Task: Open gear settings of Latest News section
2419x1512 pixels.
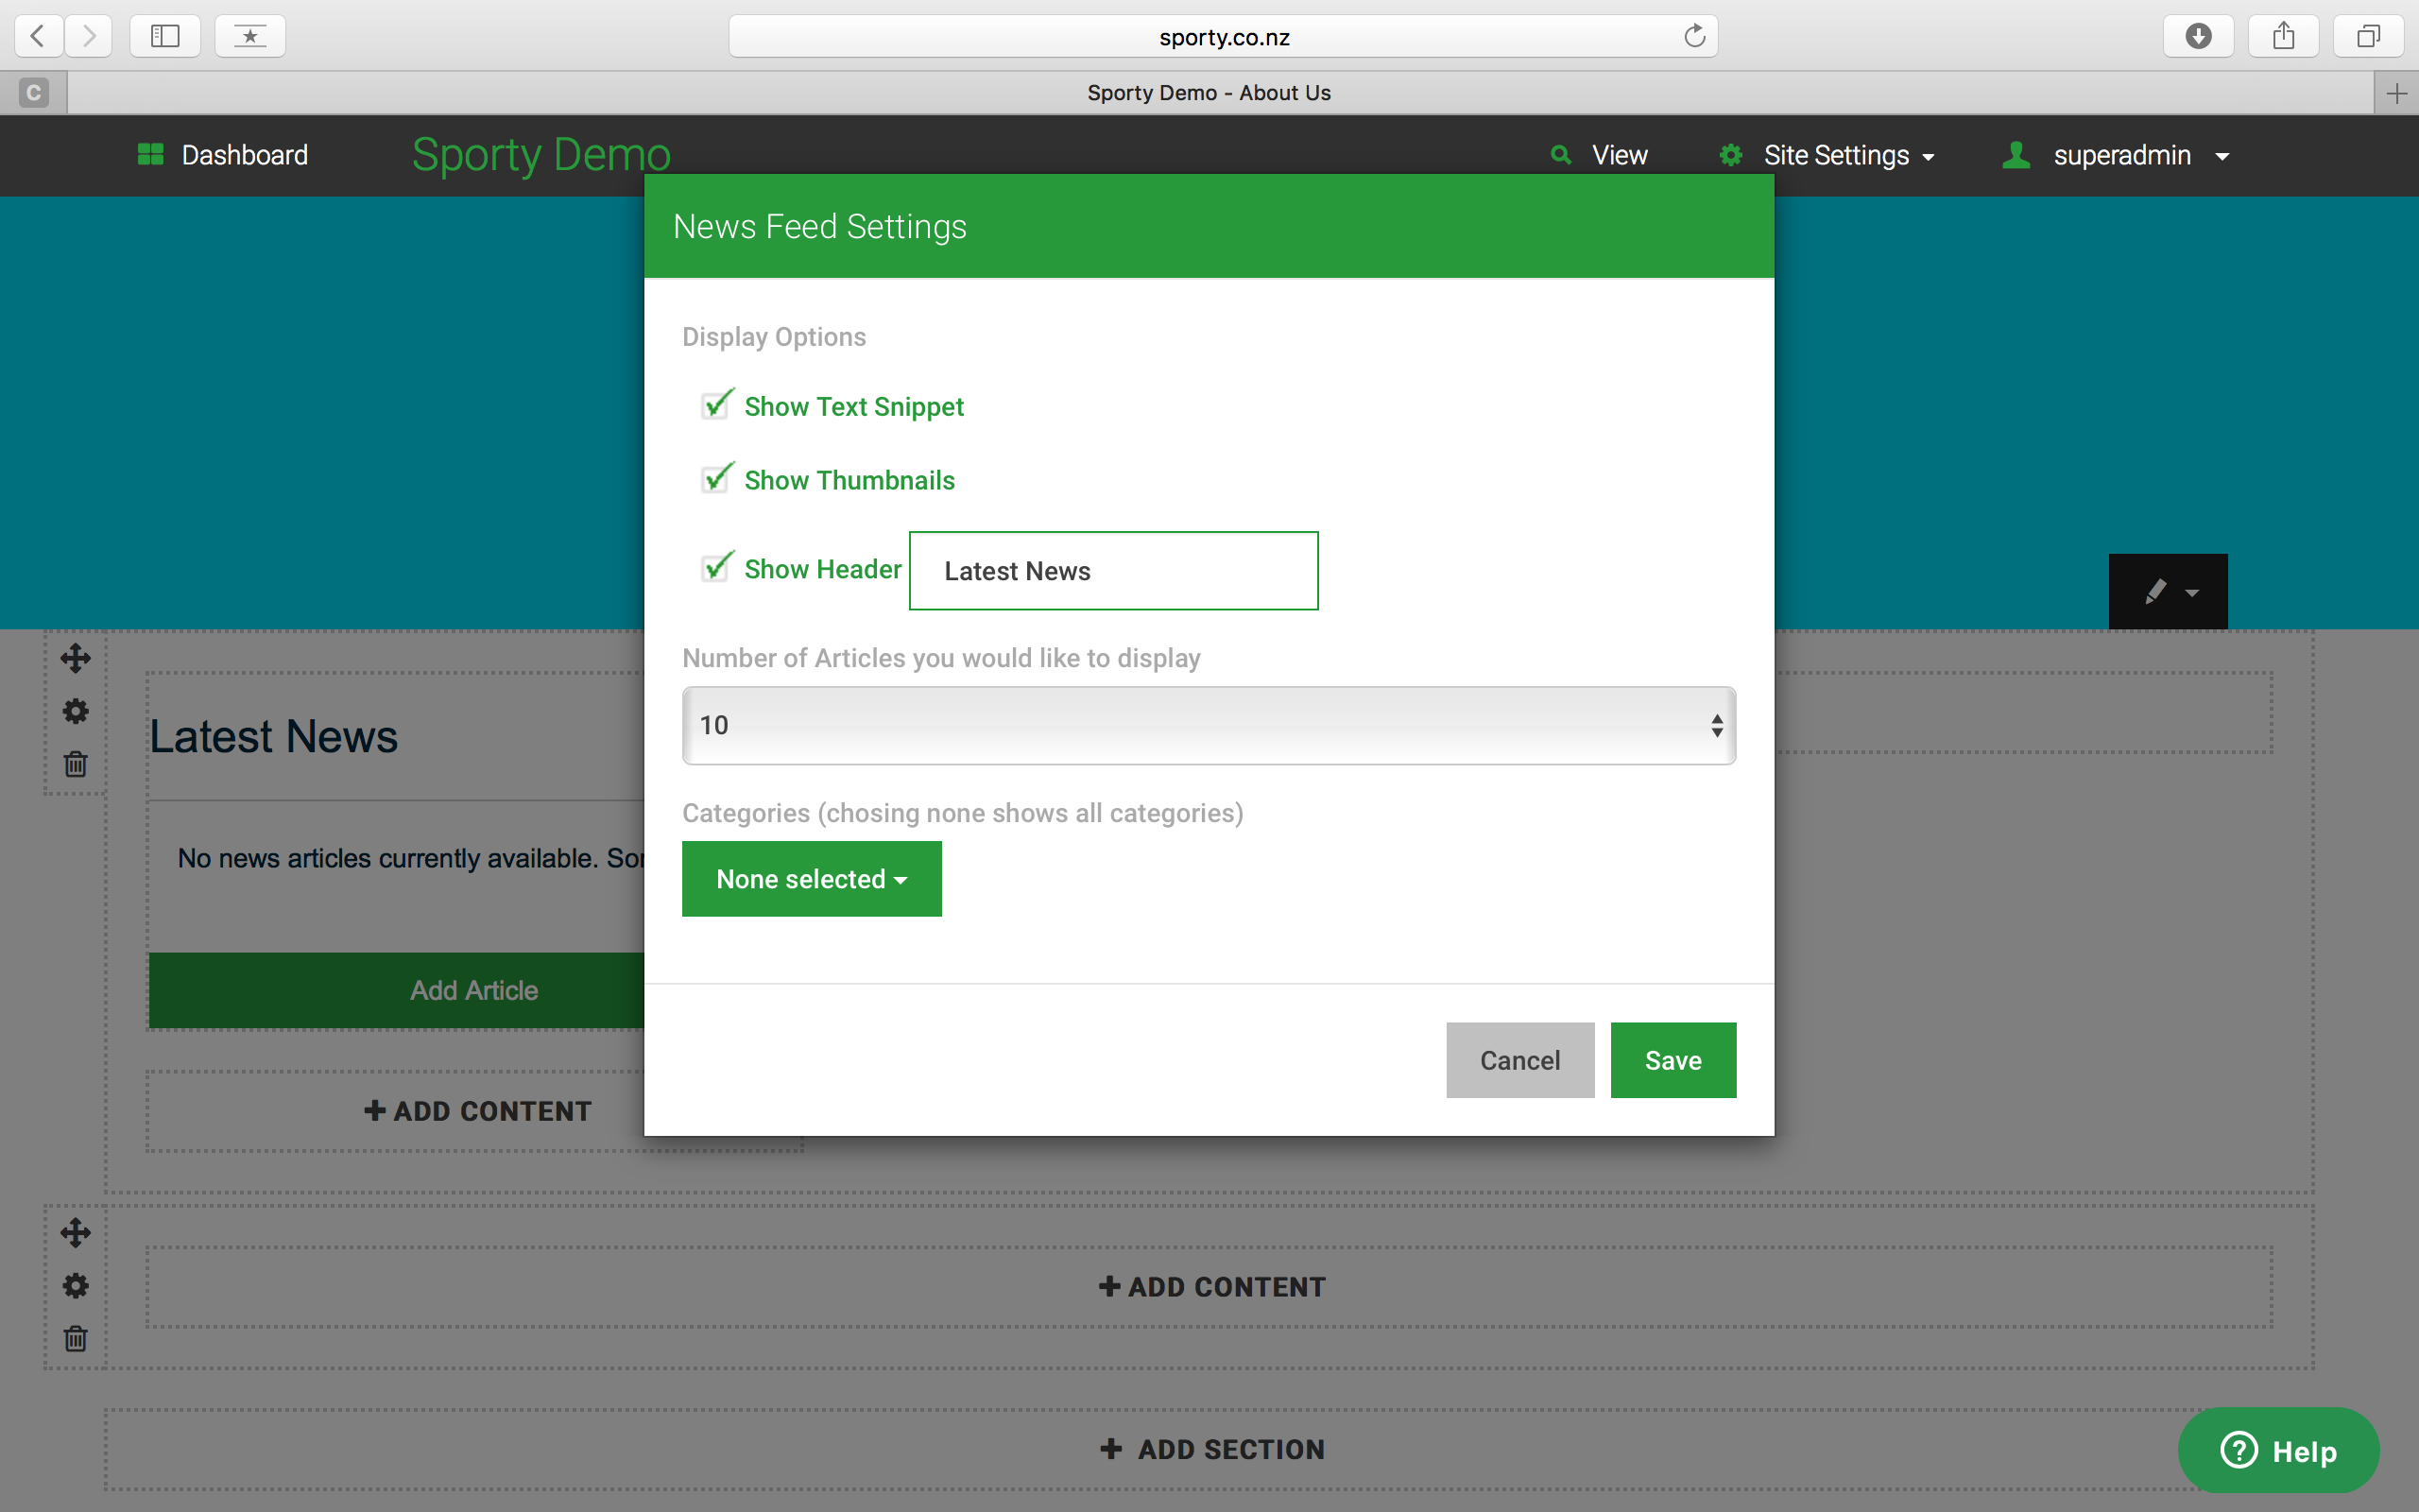Action: (76, 711)
